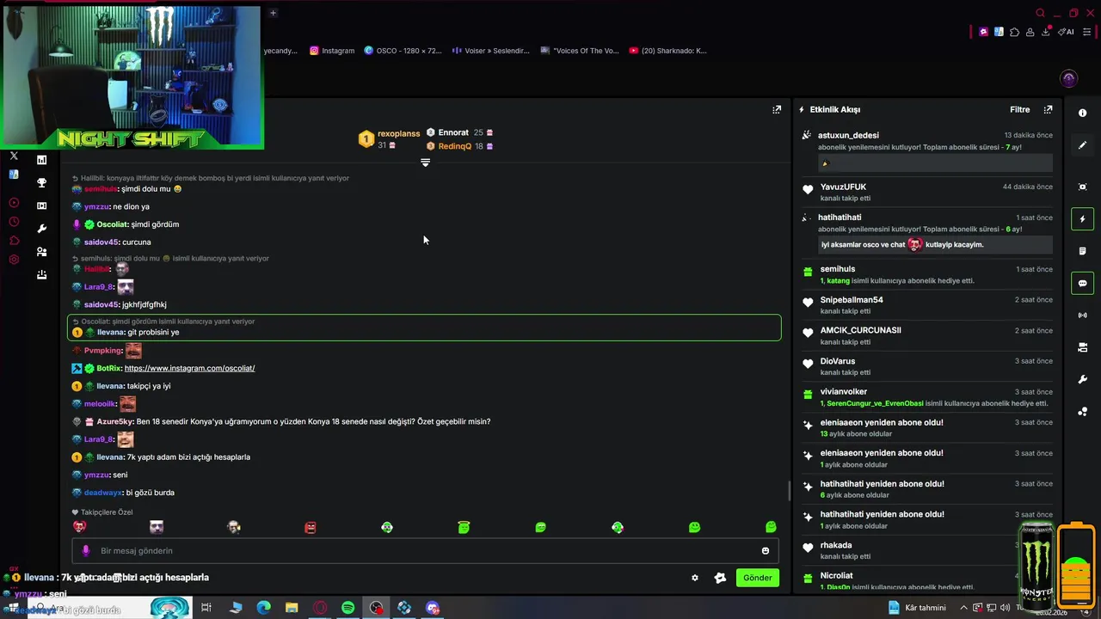Click the purple profile avatar top right
This screenshot has height=619, width=1101.
pyautogui.click(x=1069, y=78)
